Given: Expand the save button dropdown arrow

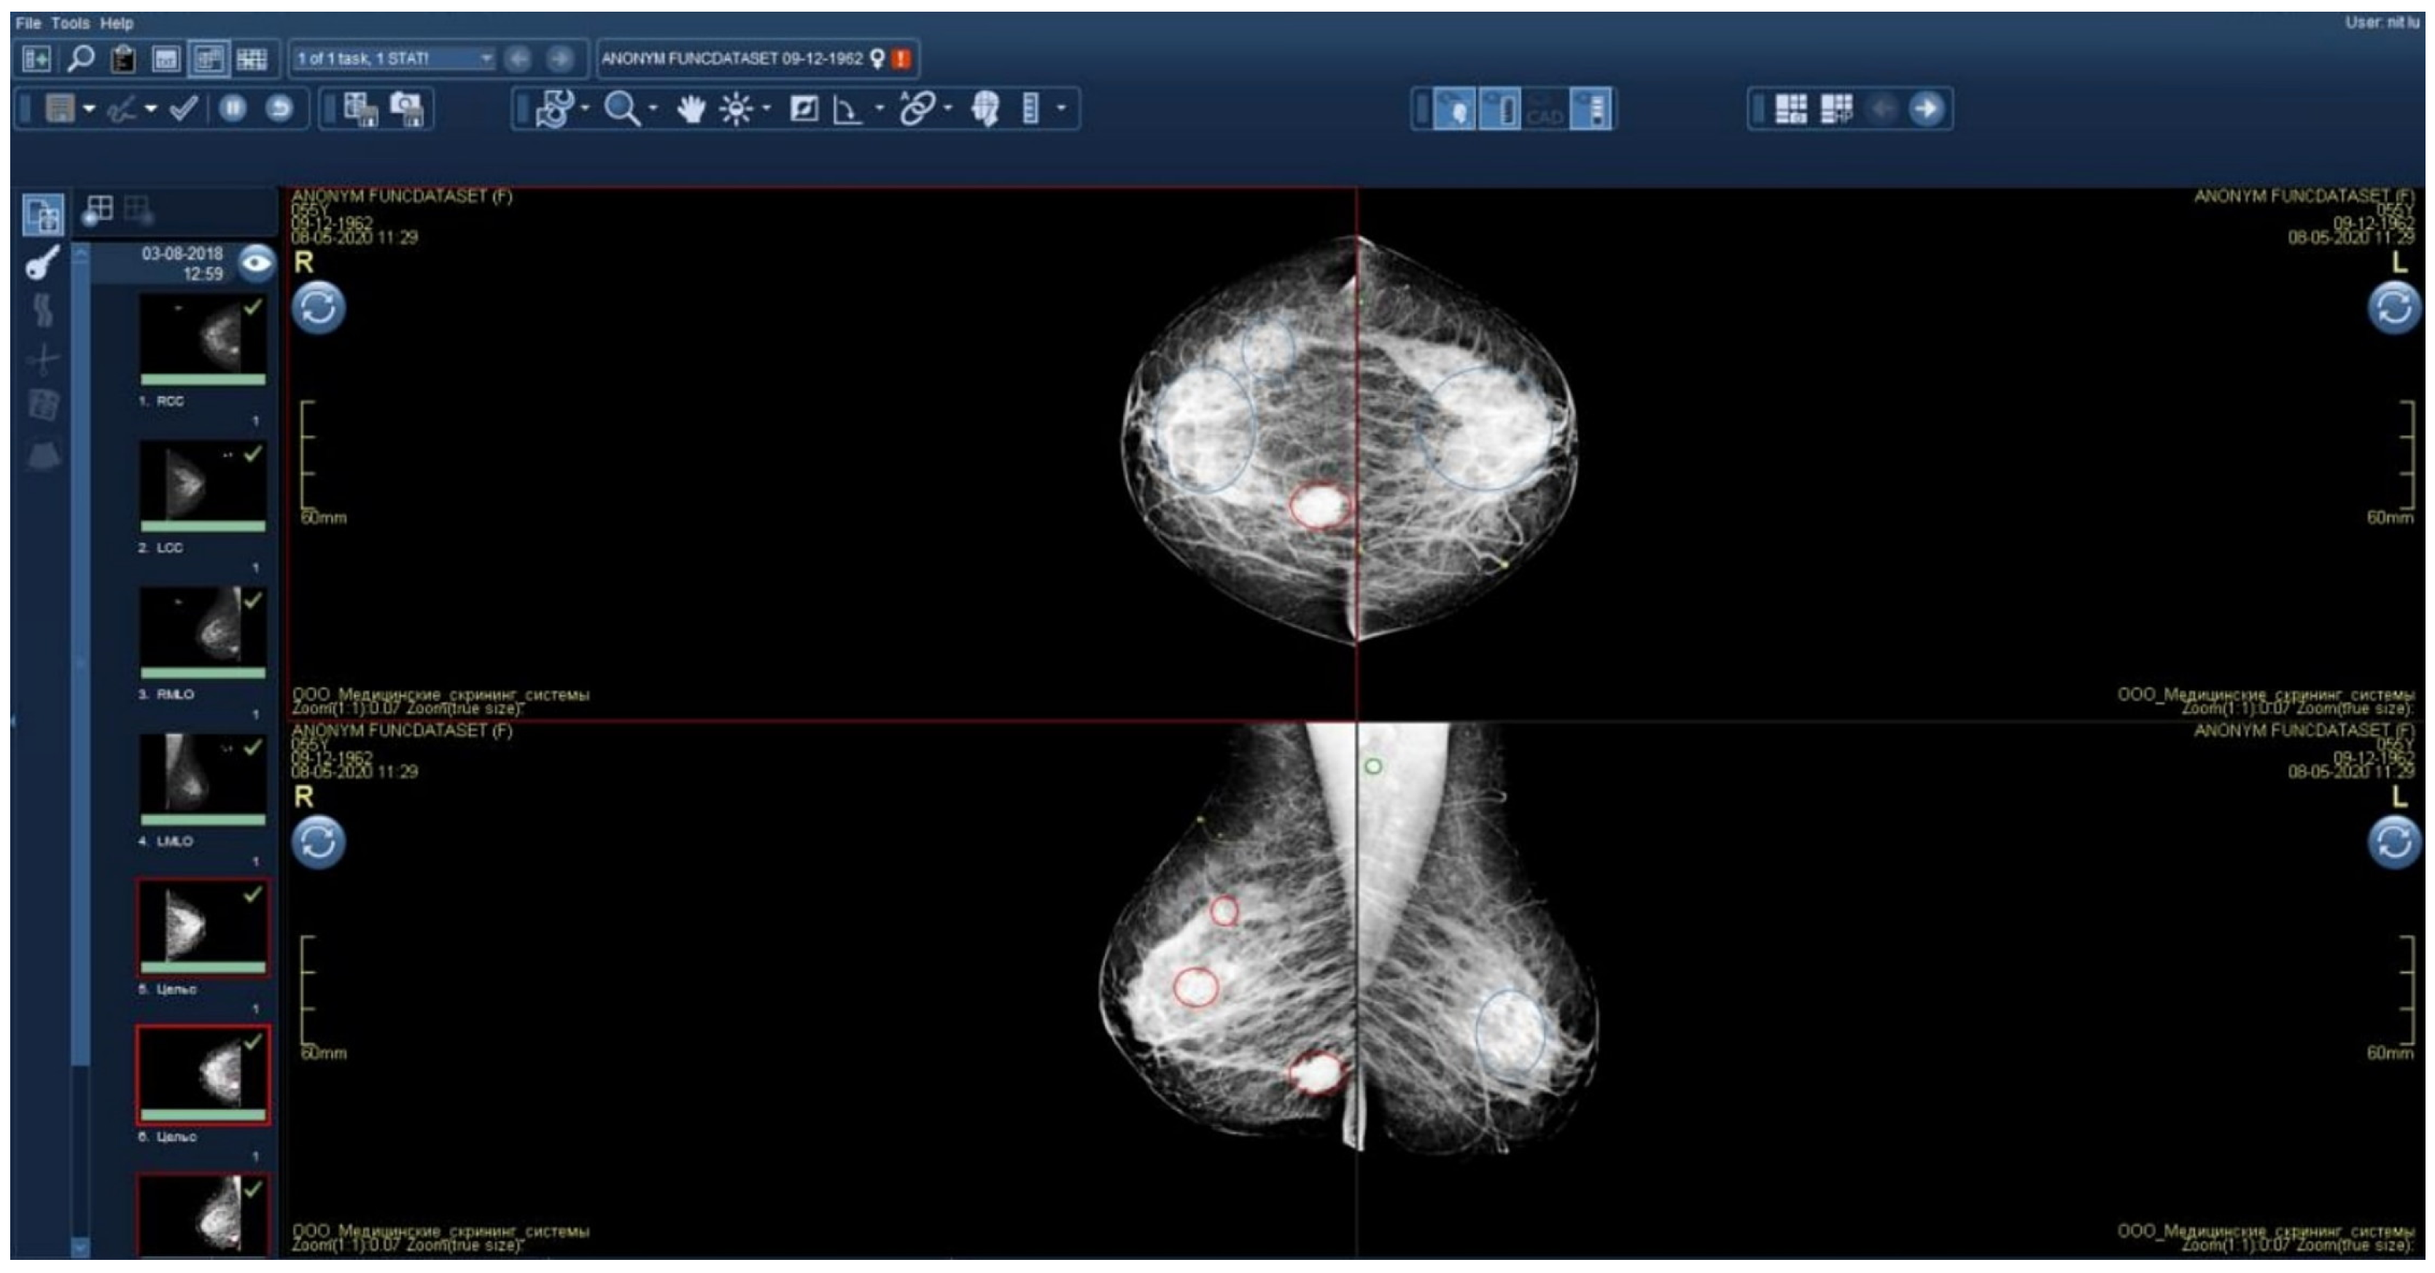Looking at the screenshot, I should [89, 109].
